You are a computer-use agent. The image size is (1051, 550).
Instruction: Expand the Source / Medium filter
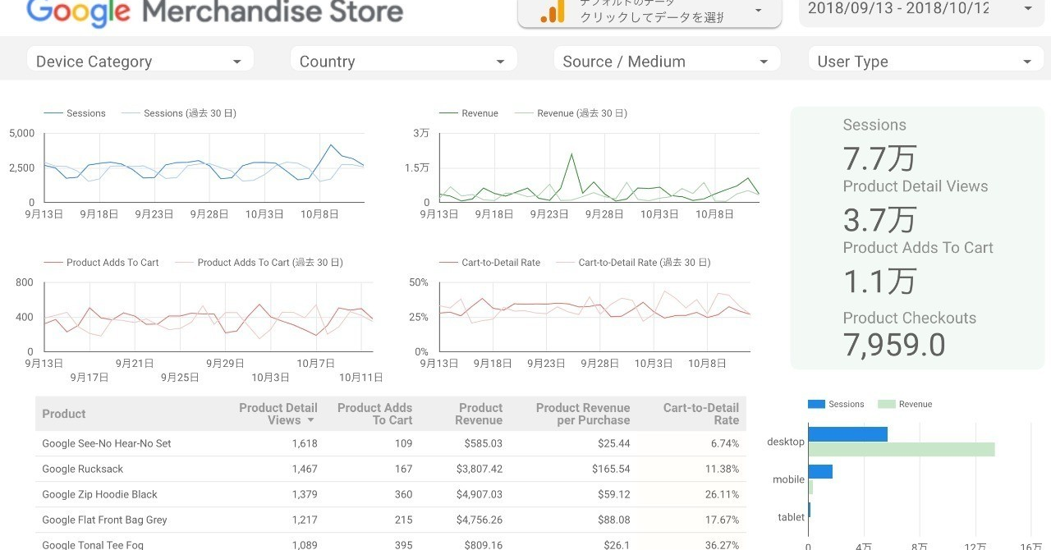coord(667,61)
